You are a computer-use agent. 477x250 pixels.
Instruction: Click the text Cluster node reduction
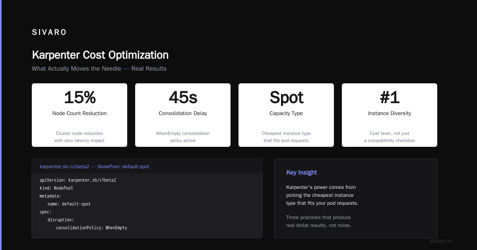tap(79, 133)
